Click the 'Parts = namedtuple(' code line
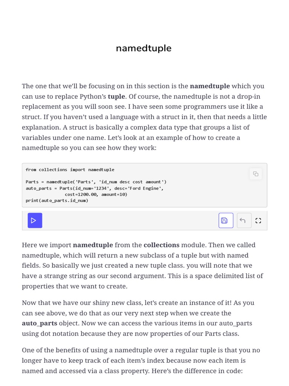The image size is (289, 386). click(96, 182)
